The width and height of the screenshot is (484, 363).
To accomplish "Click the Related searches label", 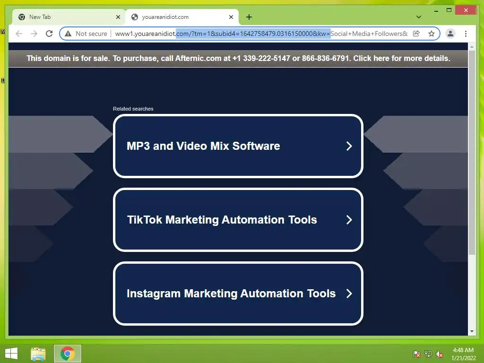I will coord(133,109).
